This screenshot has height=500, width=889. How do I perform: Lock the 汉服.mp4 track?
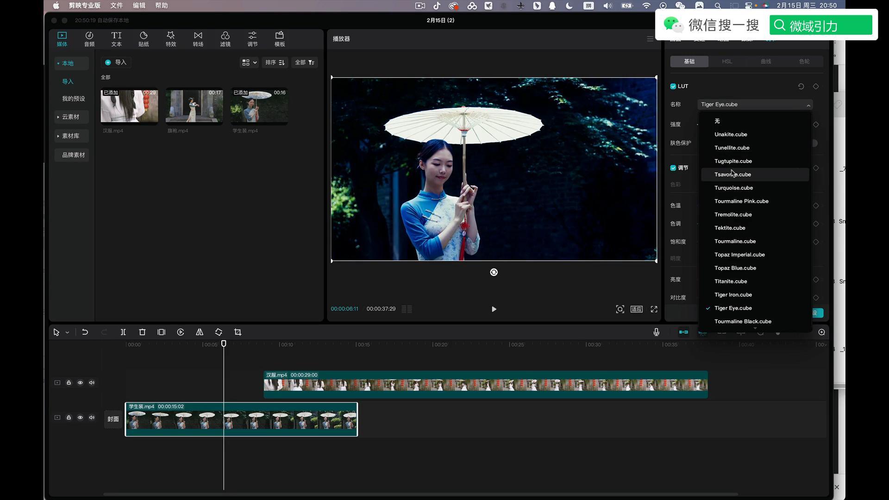coord(69,382)
